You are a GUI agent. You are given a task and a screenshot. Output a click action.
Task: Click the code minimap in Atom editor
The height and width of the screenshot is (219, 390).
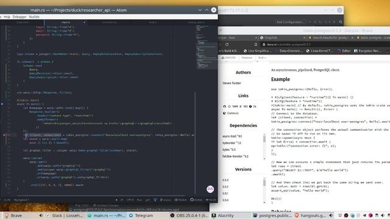pos(206,47)
